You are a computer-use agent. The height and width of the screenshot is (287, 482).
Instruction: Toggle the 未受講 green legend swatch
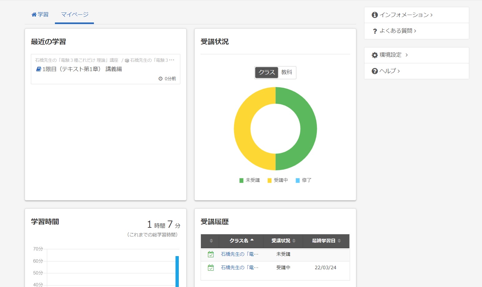[x=241, y=180]
